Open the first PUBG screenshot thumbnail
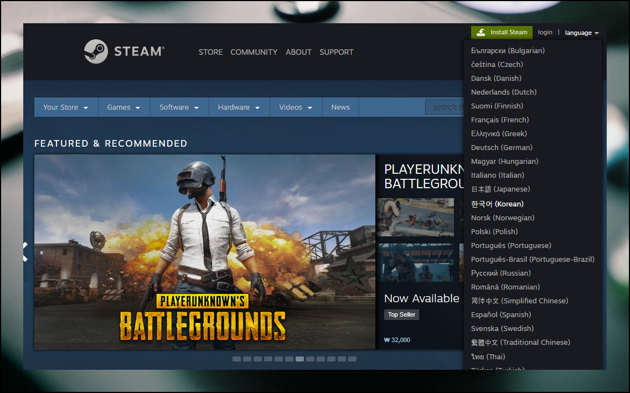This screenshot has height=393, width=630. pyautogui.click(x=415, y=217)
